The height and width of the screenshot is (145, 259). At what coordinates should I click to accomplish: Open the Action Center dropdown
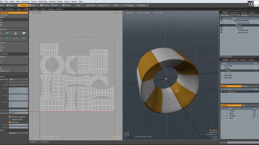point(90,5)
